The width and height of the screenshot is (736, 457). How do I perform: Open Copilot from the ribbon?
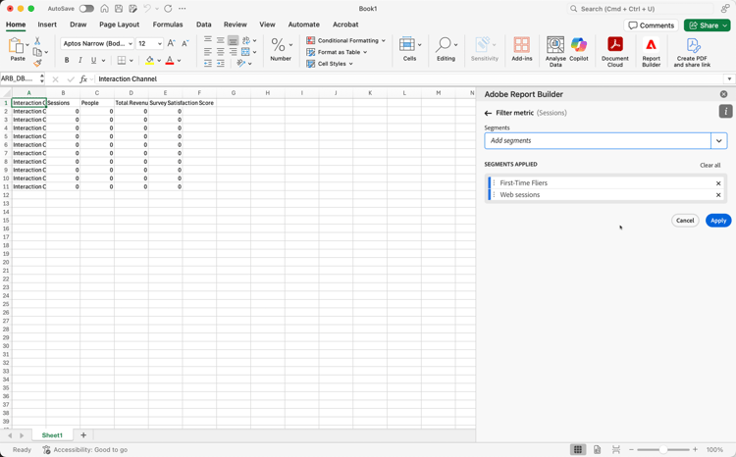pos(579,45)
